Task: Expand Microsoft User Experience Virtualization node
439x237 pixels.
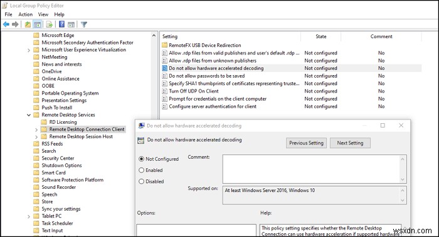Action: [29, 50]
